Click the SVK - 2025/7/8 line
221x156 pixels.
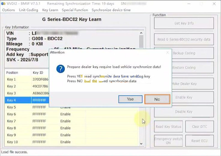[x=22, y=60]
